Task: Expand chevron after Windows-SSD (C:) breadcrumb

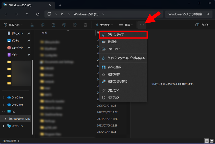Action: (103, 14)
